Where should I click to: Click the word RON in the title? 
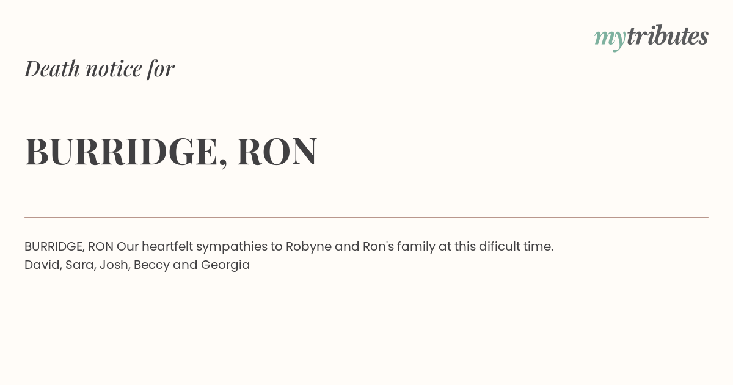(x=277, y=151)
